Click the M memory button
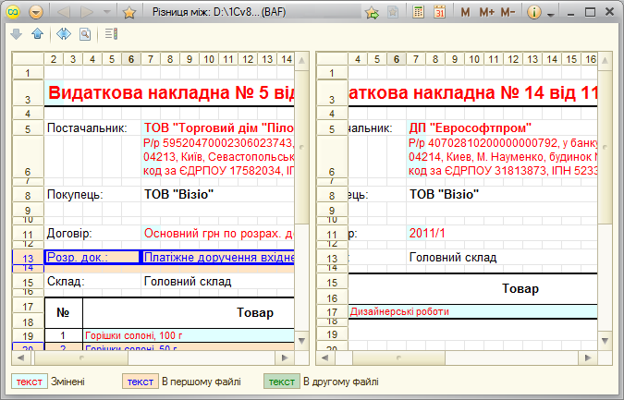624x400 pixels. (465, 12)
